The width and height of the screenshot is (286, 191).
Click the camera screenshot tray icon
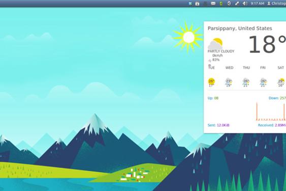click(x=197, y=4)
